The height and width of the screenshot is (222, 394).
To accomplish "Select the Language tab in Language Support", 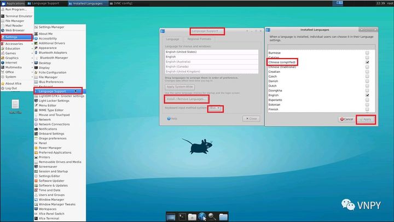I will coord(172,39).
